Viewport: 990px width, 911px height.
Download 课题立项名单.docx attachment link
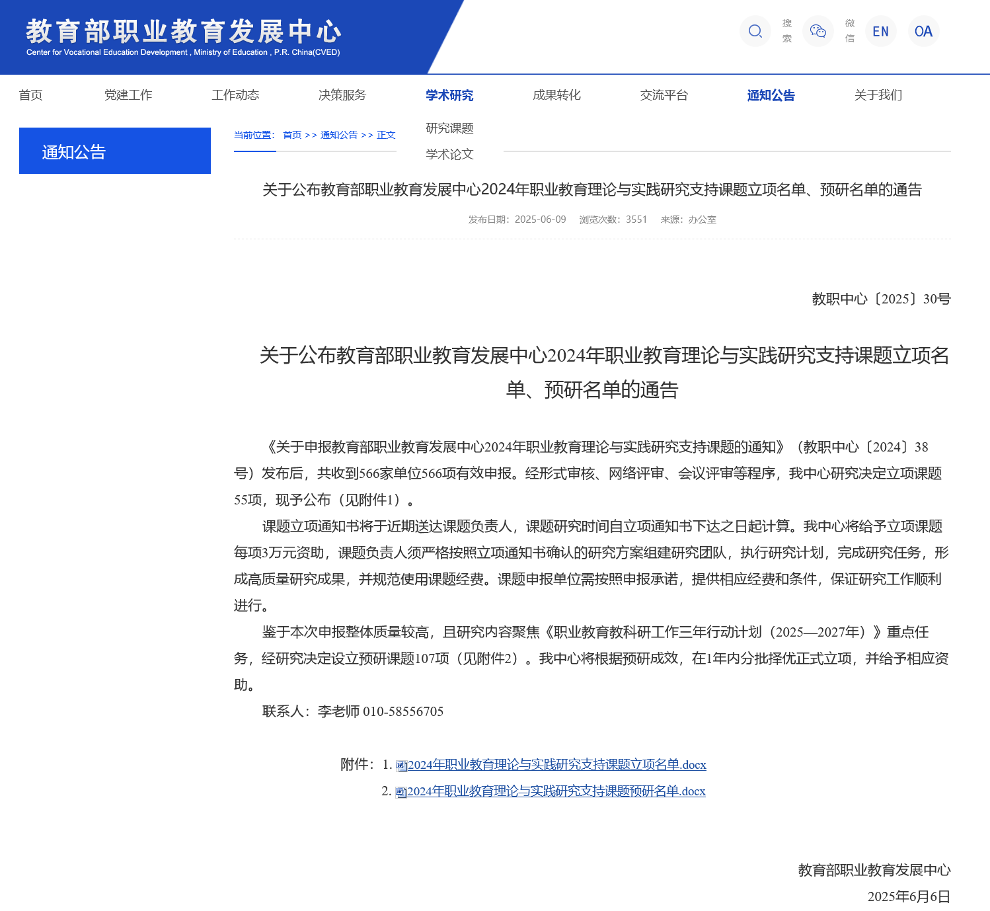click(556, 765)
